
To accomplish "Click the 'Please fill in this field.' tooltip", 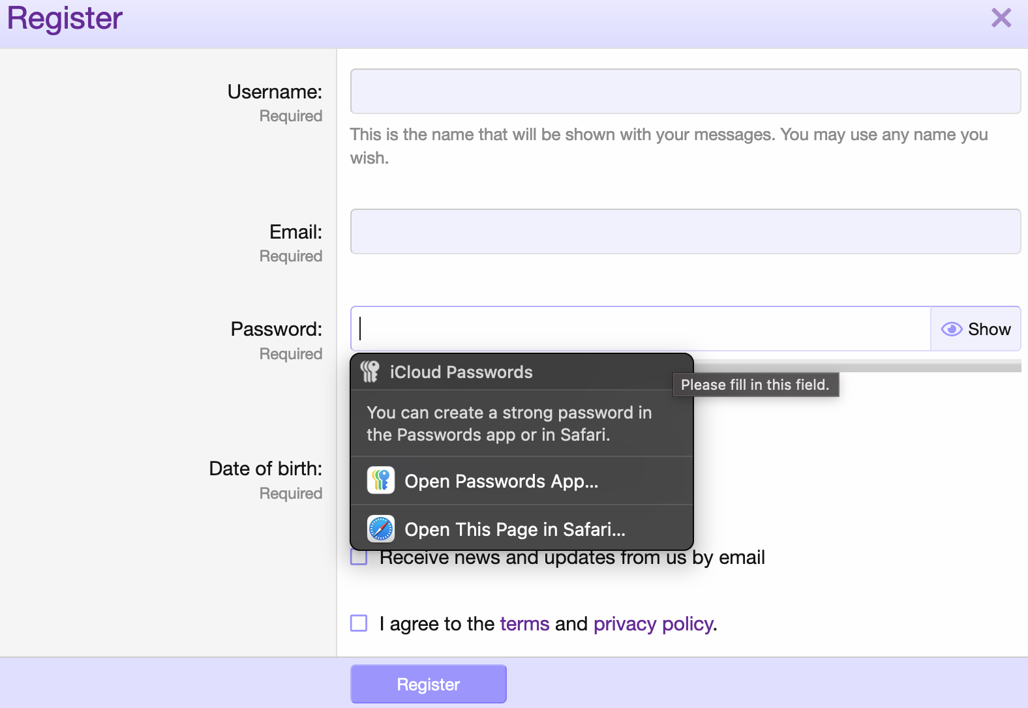I will pos(755,385).
